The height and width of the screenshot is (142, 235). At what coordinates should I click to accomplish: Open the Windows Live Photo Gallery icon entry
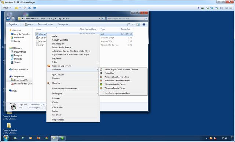101,81
